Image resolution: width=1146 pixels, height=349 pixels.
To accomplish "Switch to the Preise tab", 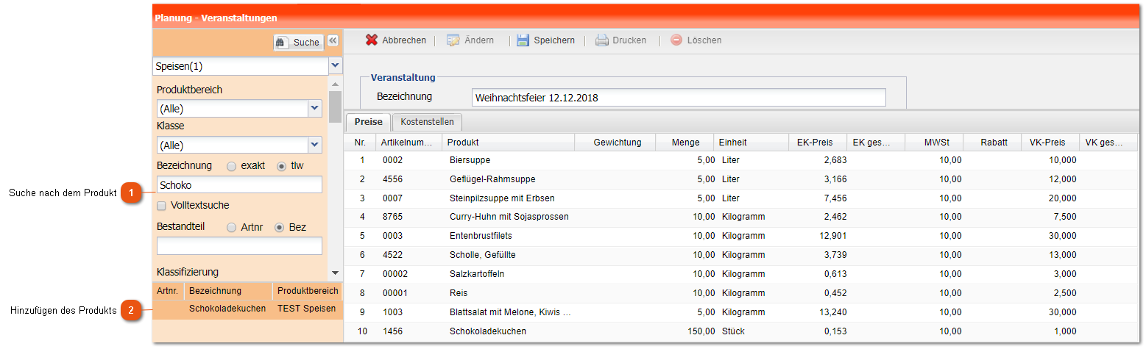I will (368, 122).
